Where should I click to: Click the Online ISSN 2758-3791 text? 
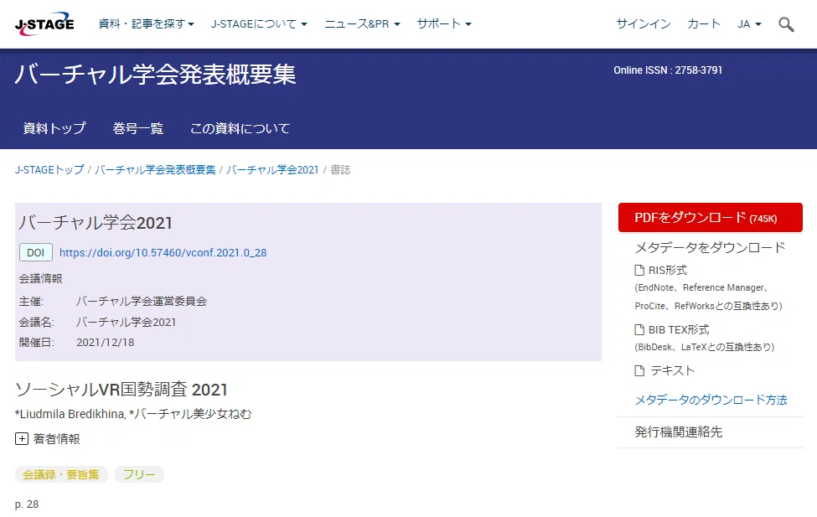(668, 70)
